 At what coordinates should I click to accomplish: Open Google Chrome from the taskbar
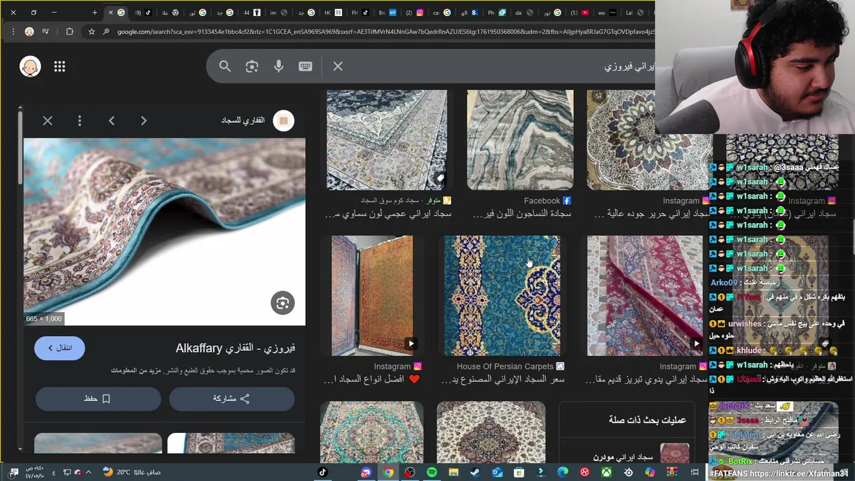pos(388,472)
